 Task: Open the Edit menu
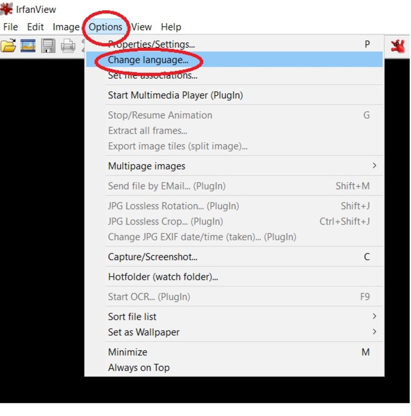pos(35,27)
